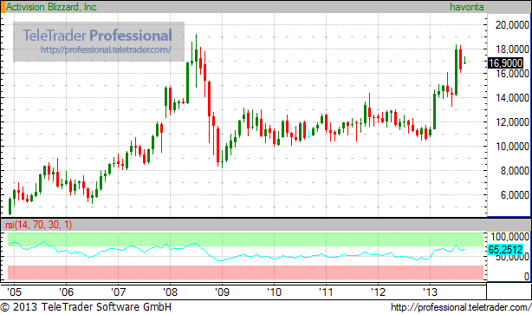Screen dimensions: 532x315
Task: Click the RSI value label 65,2512
Action: click(x=505, y=250)
